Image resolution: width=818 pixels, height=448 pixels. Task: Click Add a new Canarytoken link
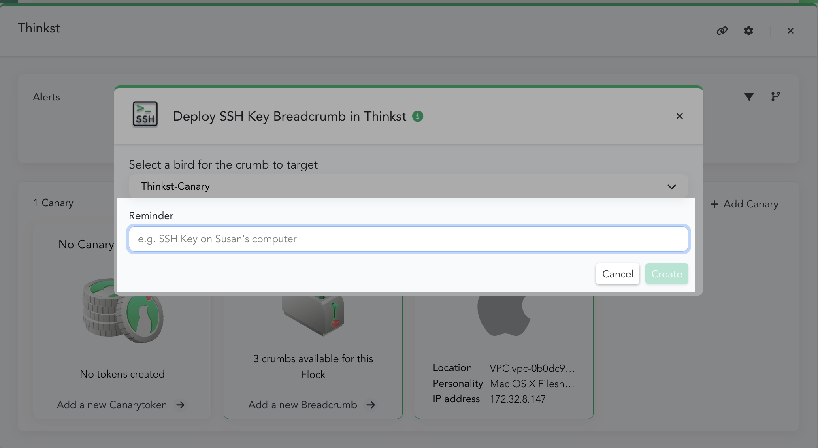click(x=112, y=405)
